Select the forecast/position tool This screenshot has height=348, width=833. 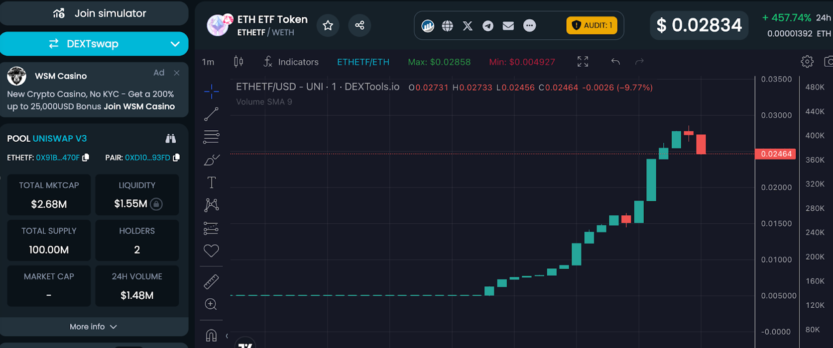(x=211, y=228)
